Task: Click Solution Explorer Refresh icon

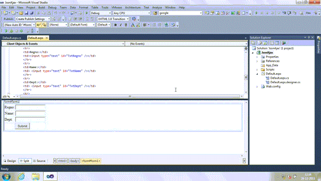Action: coord(265,43)
